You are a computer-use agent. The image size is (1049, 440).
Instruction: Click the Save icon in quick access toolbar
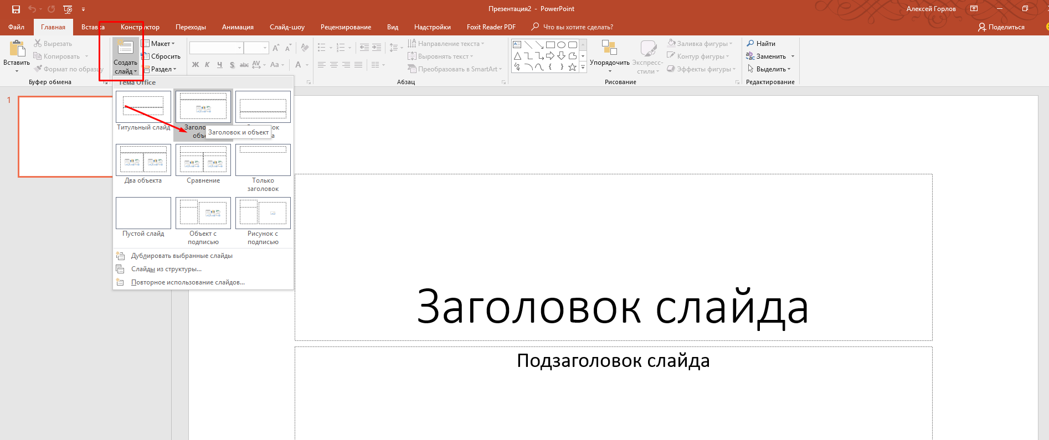coord(16,9)
